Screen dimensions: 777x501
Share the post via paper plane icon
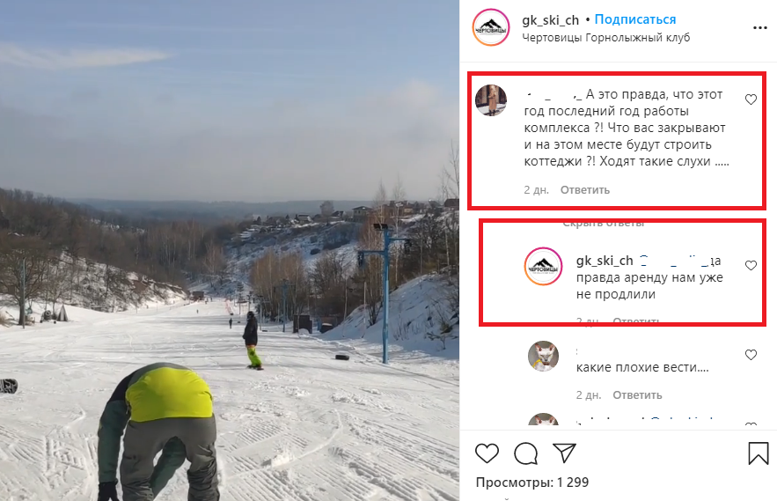[x=564, y=453]
